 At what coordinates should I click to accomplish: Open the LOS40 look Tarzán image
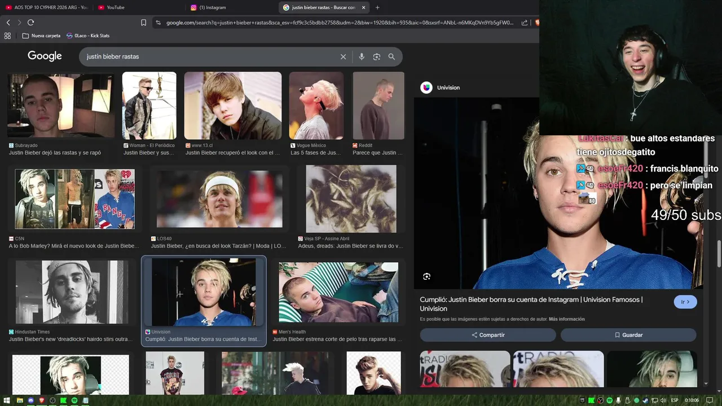(x=219, y=200)
